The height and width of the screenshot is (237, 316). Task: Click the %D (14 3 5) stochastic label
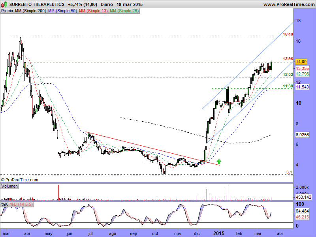click(x=21, y=204)
